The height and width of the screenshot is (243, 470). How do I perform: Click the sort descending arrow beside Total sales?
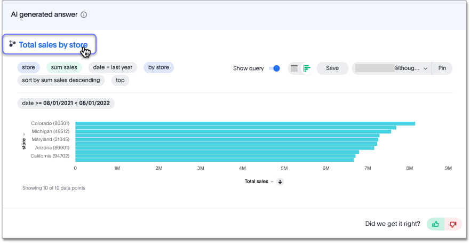[280, 182]
